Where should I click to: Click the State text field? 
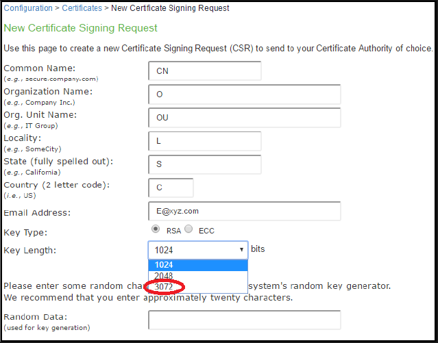[x=204, y=164]
